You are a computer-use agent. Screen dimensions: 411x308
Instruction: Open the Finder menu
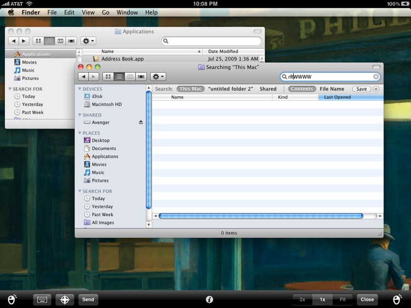[31, 12]
